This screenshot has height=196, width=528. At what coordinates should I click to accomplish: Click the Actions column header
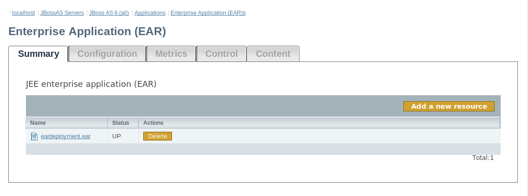pyautogui.click(x=153, y=123)
